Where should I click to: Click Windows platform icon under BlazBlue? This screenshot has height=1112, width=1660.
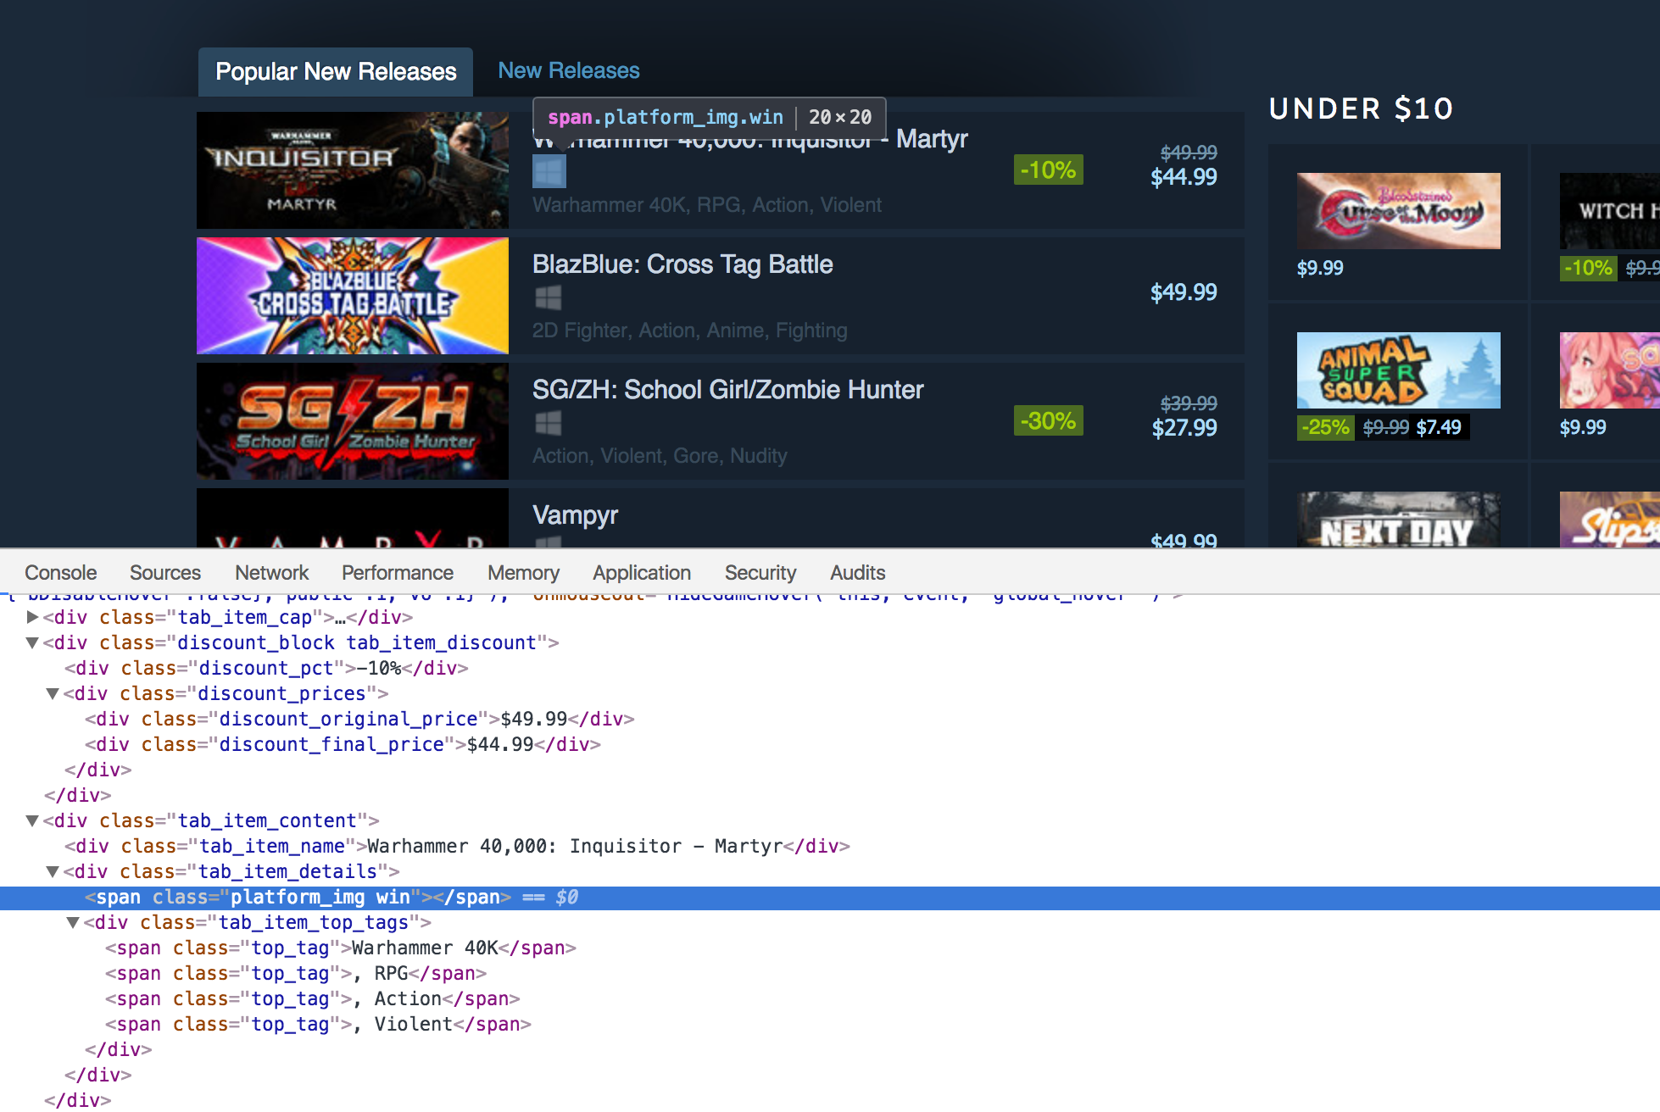549,297
